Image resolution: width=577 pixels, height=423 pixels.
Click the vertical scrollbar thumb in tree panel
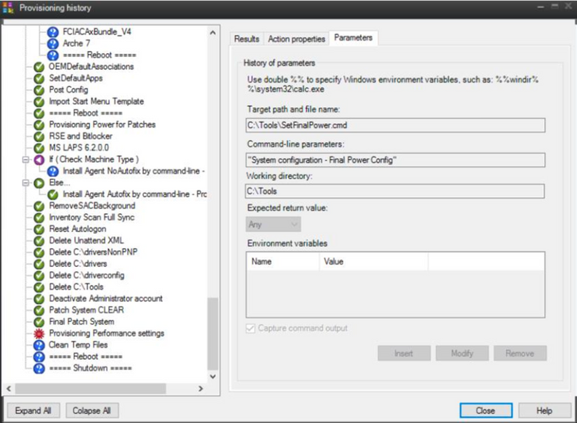coord(212,334)
